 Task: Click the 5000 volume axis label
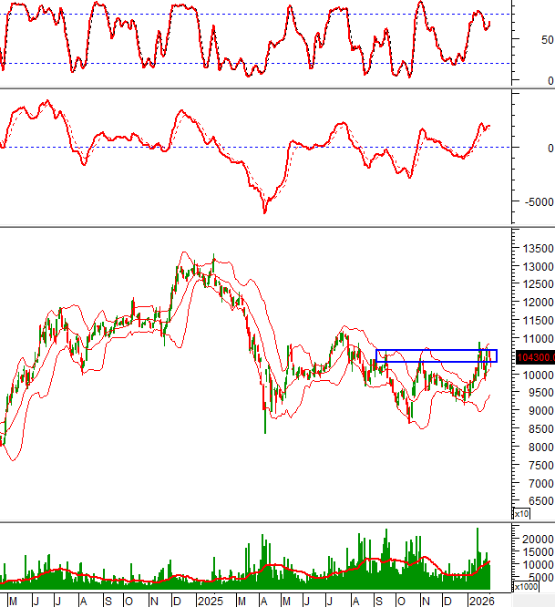539,578
